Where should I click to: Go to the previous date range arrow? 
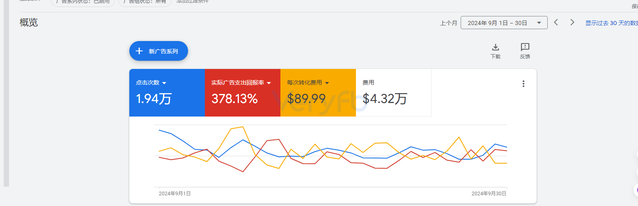556,22
